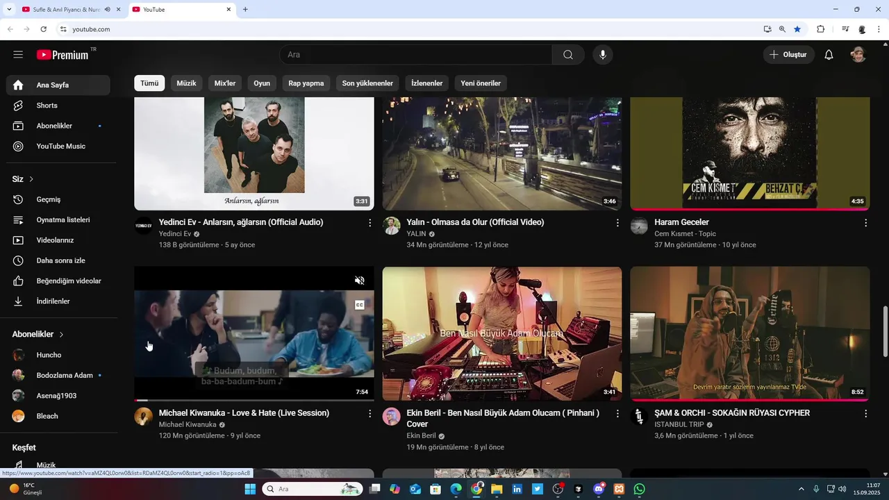This screenshot has height=500, width=889.
Task: Open YALIN channel avatar
Action: (392, 226)
